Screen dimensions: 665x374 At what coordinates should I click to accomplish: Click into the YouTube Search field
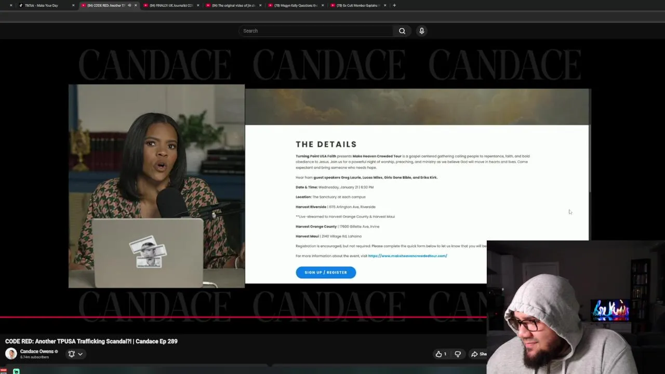tap(316, 31)
